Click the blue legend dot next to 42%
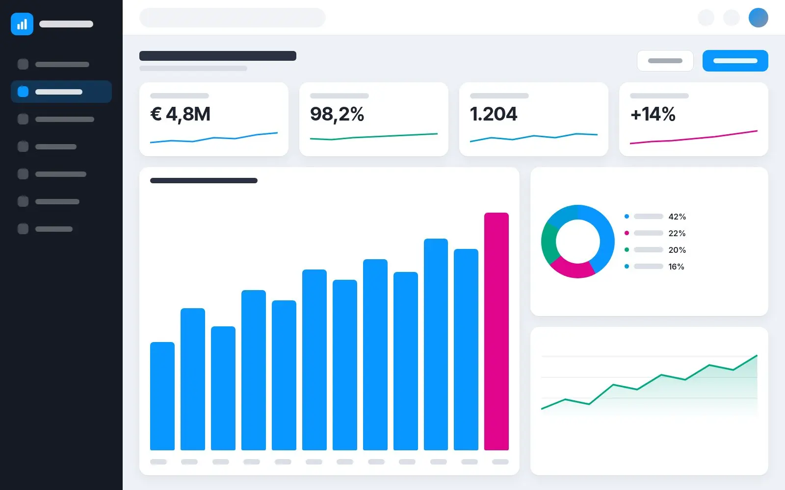Image resolution: width=785 pixels, height=490 pixels. (627, 216)
